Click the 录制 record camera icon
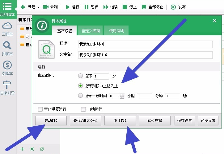Viewport: 224px width, 154px height. 46,7
